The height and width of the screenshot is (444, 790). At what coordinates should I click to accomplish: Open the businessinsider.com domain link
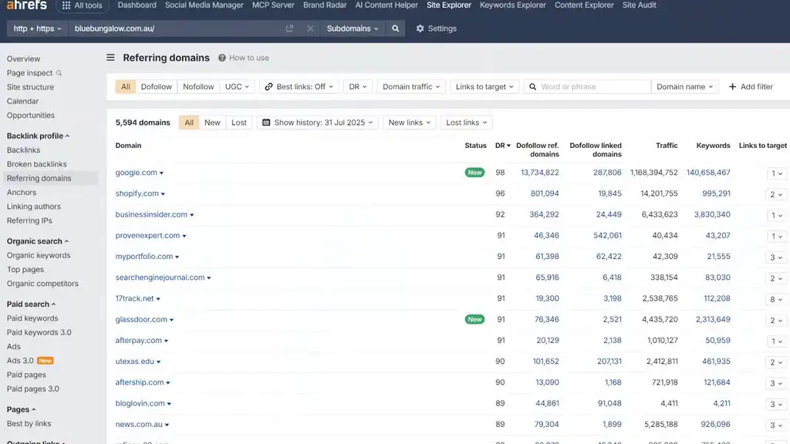[151, 214]
